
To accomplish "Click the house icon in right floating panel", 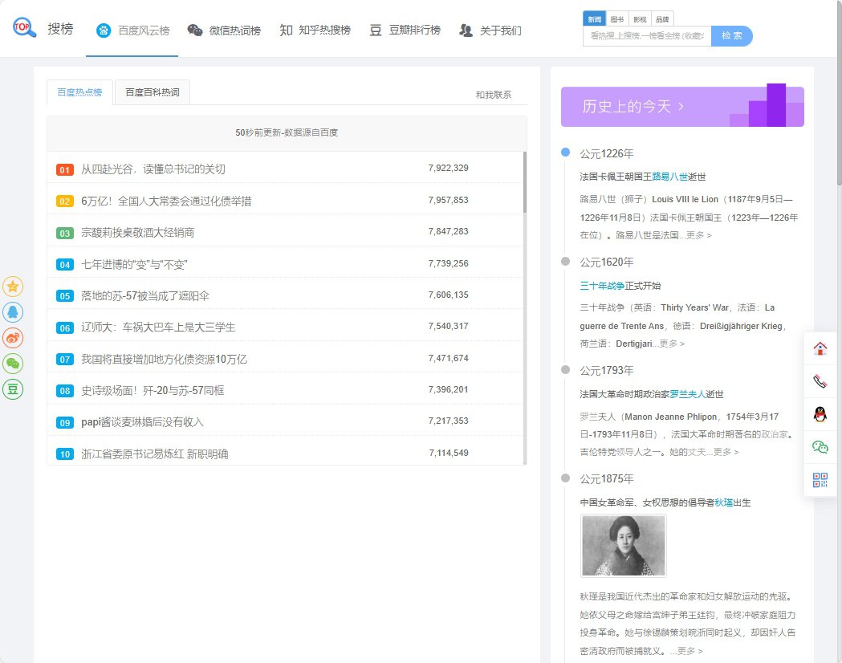I will pyautogui.click(x=820, y=348).
